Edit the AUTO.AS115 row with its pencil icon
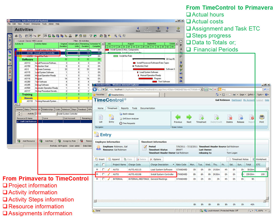The image size is (277, 218). [x=109, y=170]
